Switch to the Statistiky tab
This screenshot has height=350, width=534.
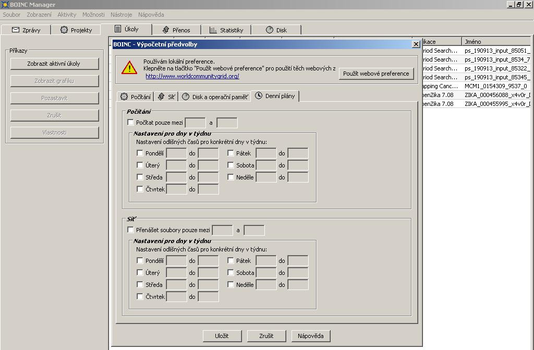coord(226,30)
